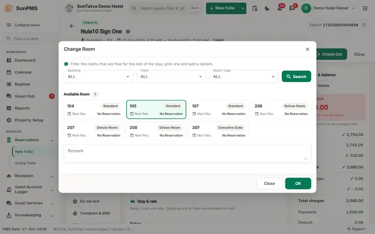Screen dimensions: 375x234
Task: Expand Guest Services module
Action: pos(29,203)
